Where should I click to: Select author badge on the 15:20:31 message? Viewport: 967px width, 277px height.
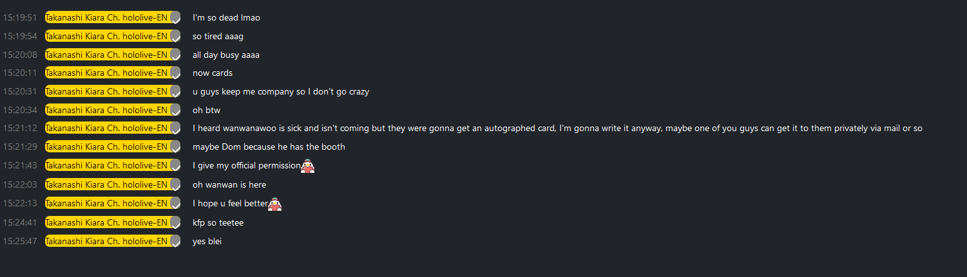pos(106,91)
